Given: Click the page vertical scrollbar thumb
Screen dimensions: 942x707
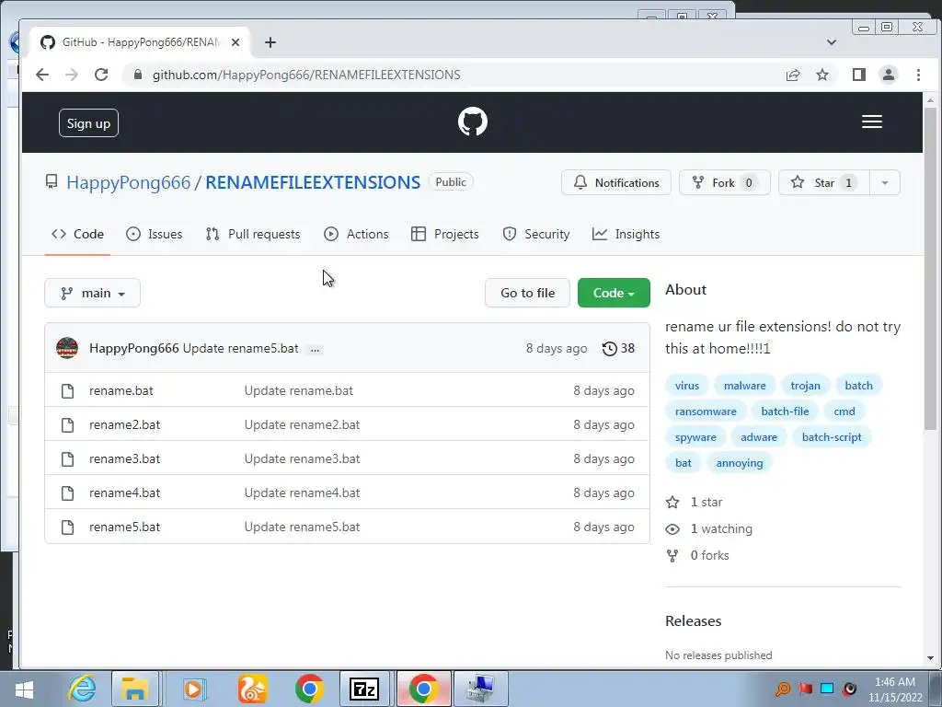Looking at the screenshot, I should point(930,268).
